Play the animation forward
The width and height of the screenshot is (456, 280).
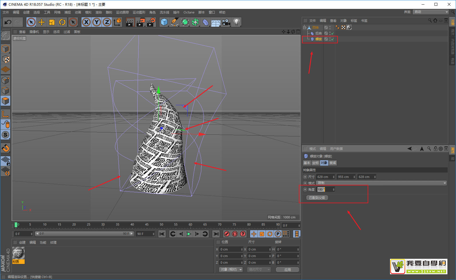coord(189,234)
